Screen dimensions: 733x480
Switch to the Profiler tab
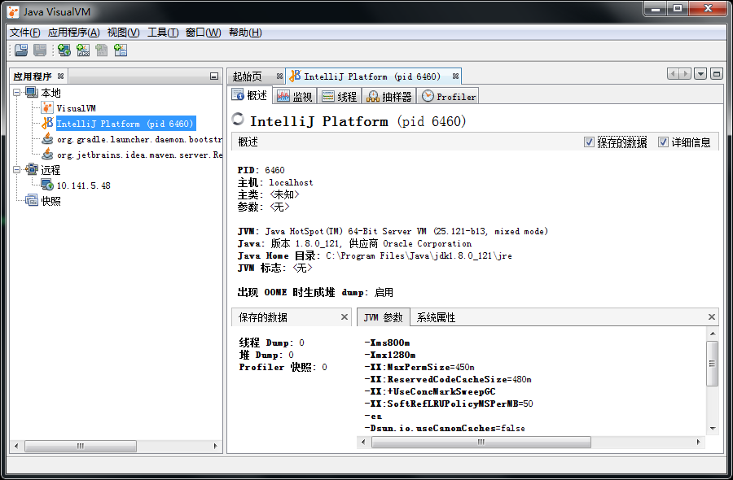(x=448, y=96)
